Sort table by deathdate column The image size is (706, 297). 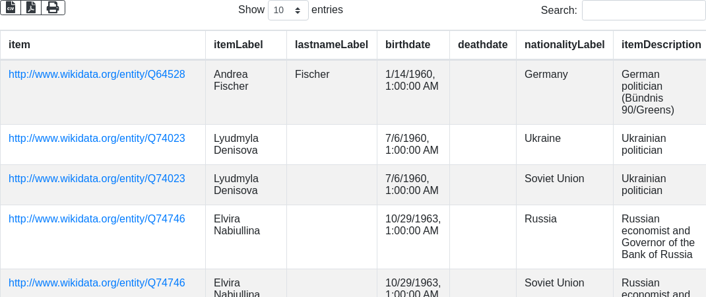482,45
